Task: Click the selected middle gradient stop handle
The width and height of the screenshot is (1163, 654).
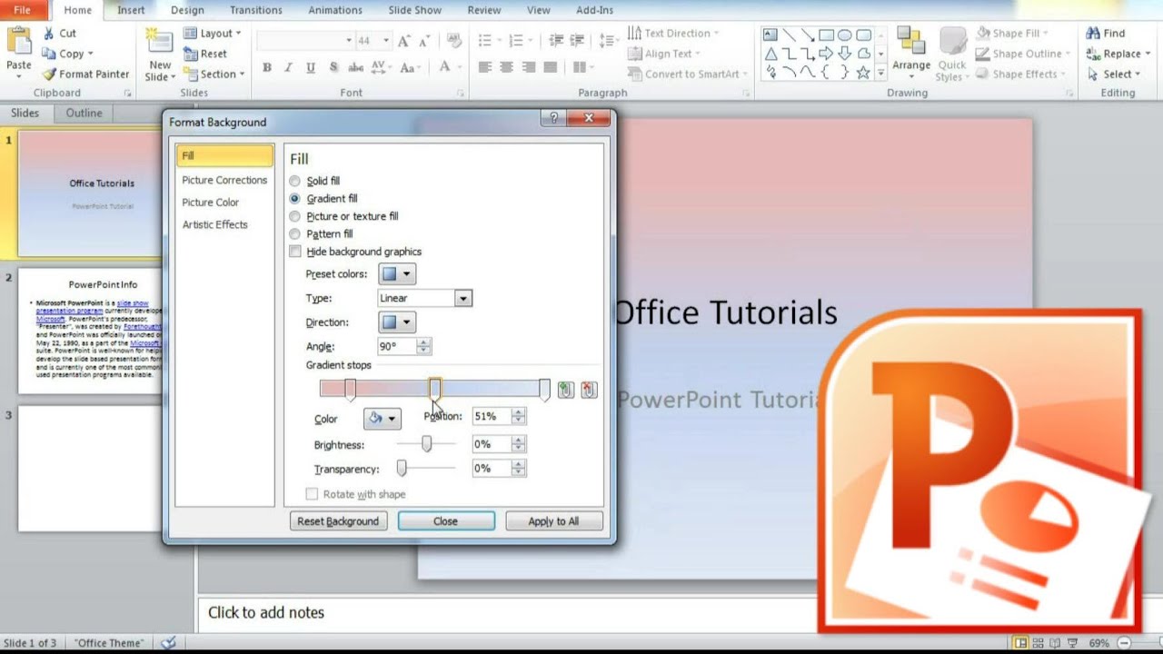Action: click(x=435, y=390)
